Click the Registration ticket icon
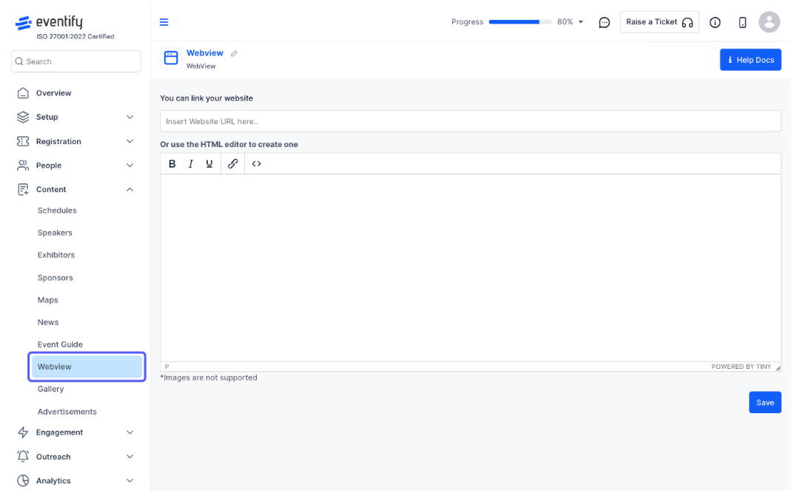 [x=23, y=141]
